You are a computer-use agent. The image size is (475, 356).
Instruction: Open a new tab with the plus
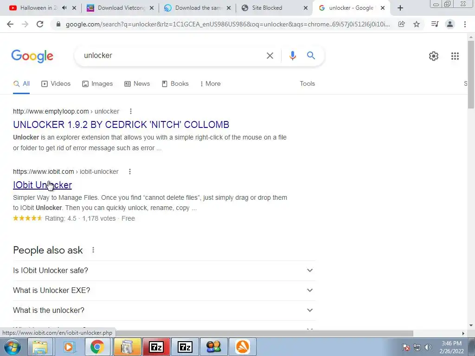400,8
